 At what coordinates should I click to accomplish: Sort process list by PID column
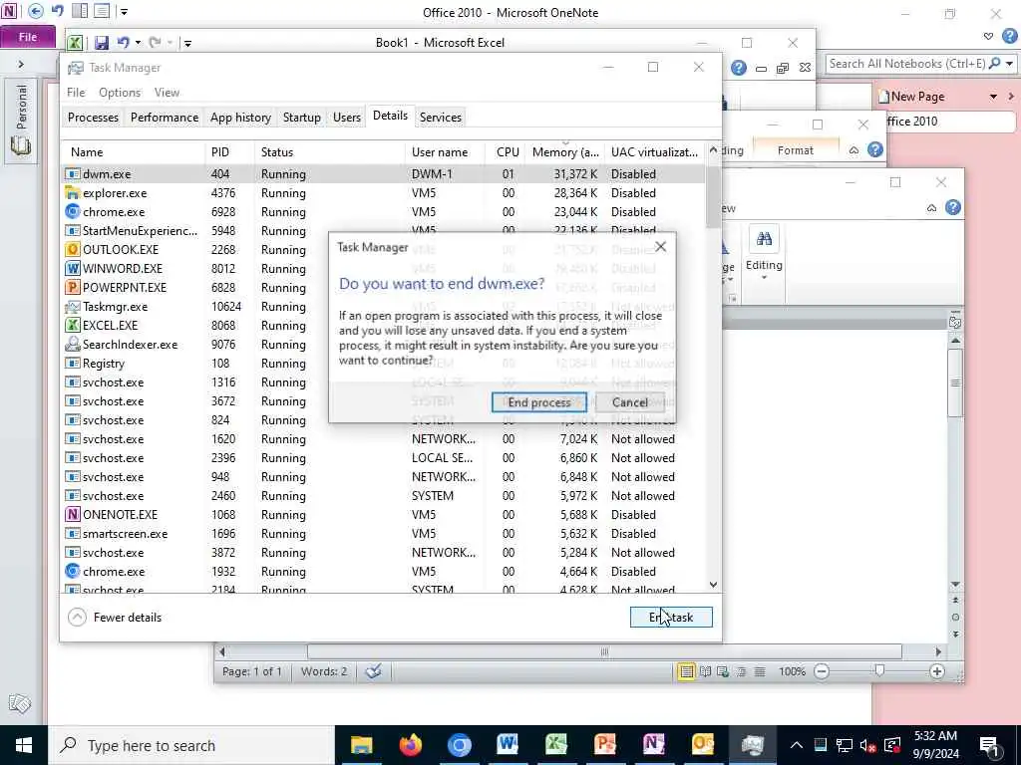[x=229, y=152]
